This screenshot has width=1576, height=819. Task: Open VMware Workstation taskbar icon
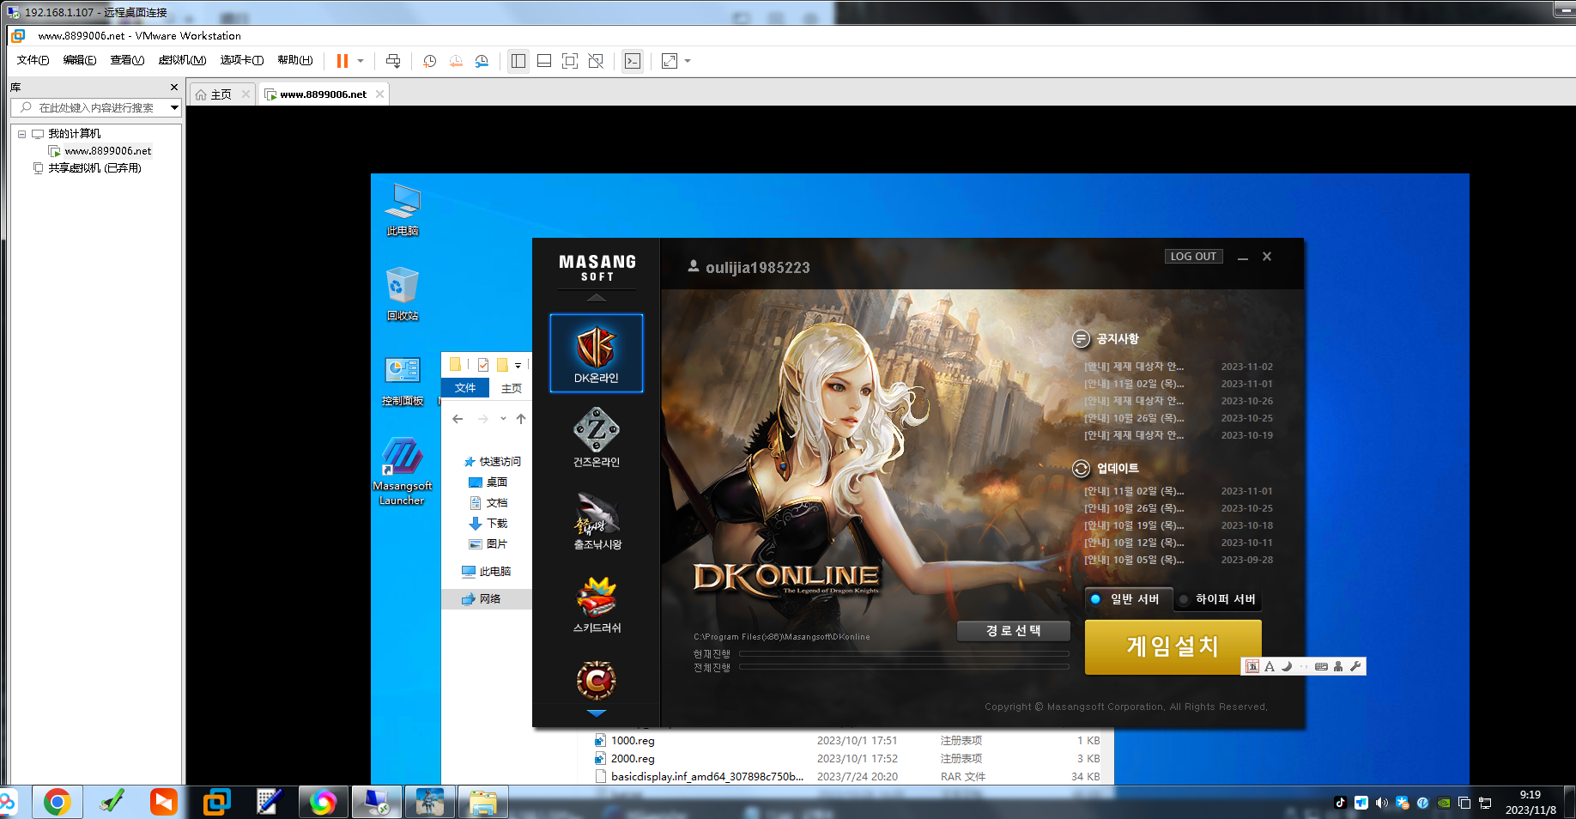(x=216, y=802)
